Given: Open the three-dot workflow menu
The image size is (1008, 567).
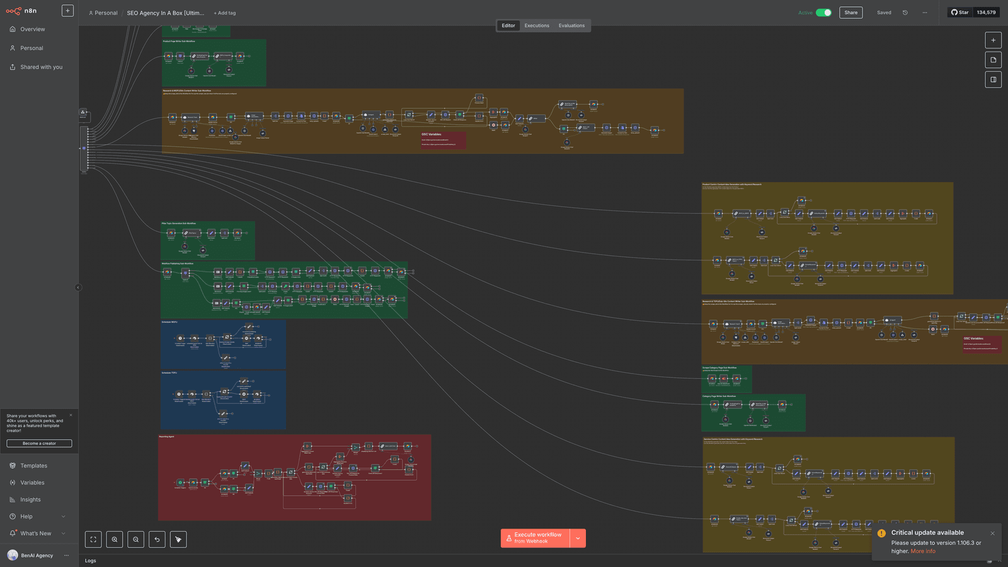Looking at the screenshot, I should pyautogui.click(x=925, y=13).
